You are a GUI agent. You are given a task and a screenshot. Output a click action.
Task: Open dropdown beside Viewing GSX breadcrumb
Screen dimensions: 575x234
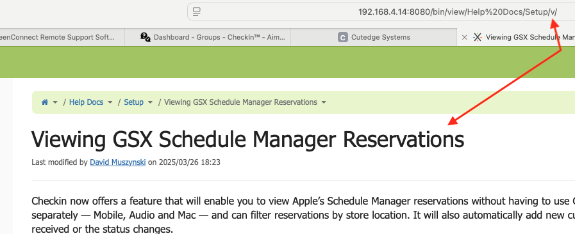coord(324,102)
